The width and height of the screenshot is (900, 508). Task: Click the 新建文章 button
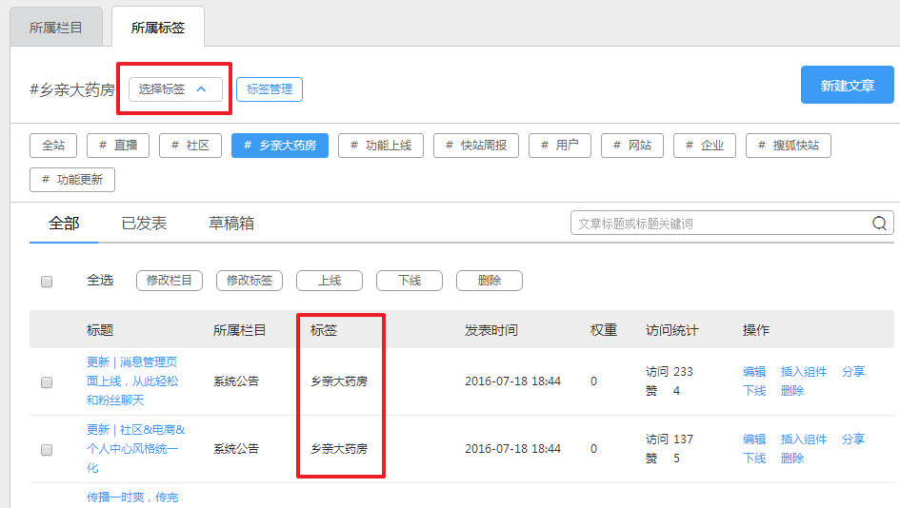point(848,85)
